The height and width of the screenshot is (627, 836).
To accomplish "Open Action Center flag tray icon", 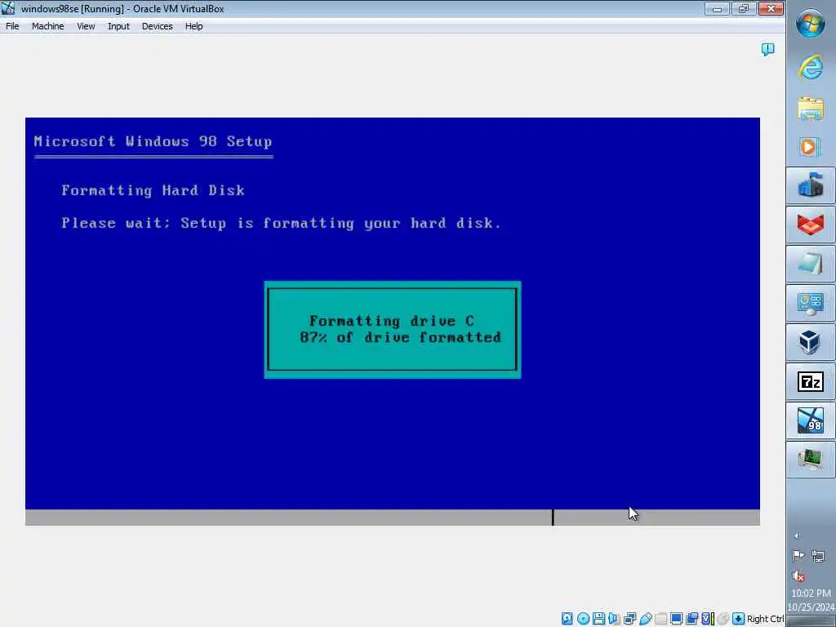I will tap(798, 556).
